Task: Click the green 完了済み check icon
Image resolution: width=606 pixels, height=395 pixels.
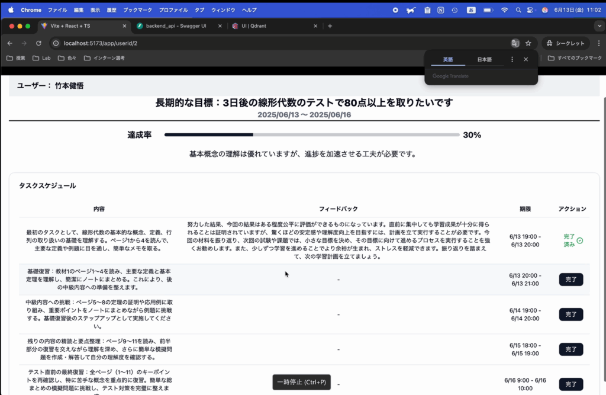Action: pos(580,240)
